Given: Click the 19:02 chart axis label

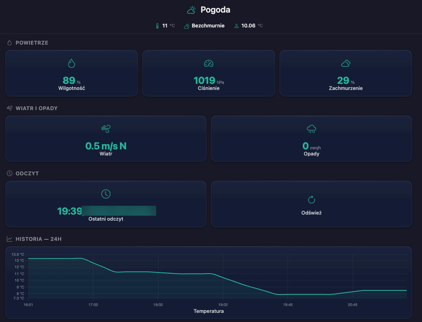Looking at the screenshot, I should (223, 305).
